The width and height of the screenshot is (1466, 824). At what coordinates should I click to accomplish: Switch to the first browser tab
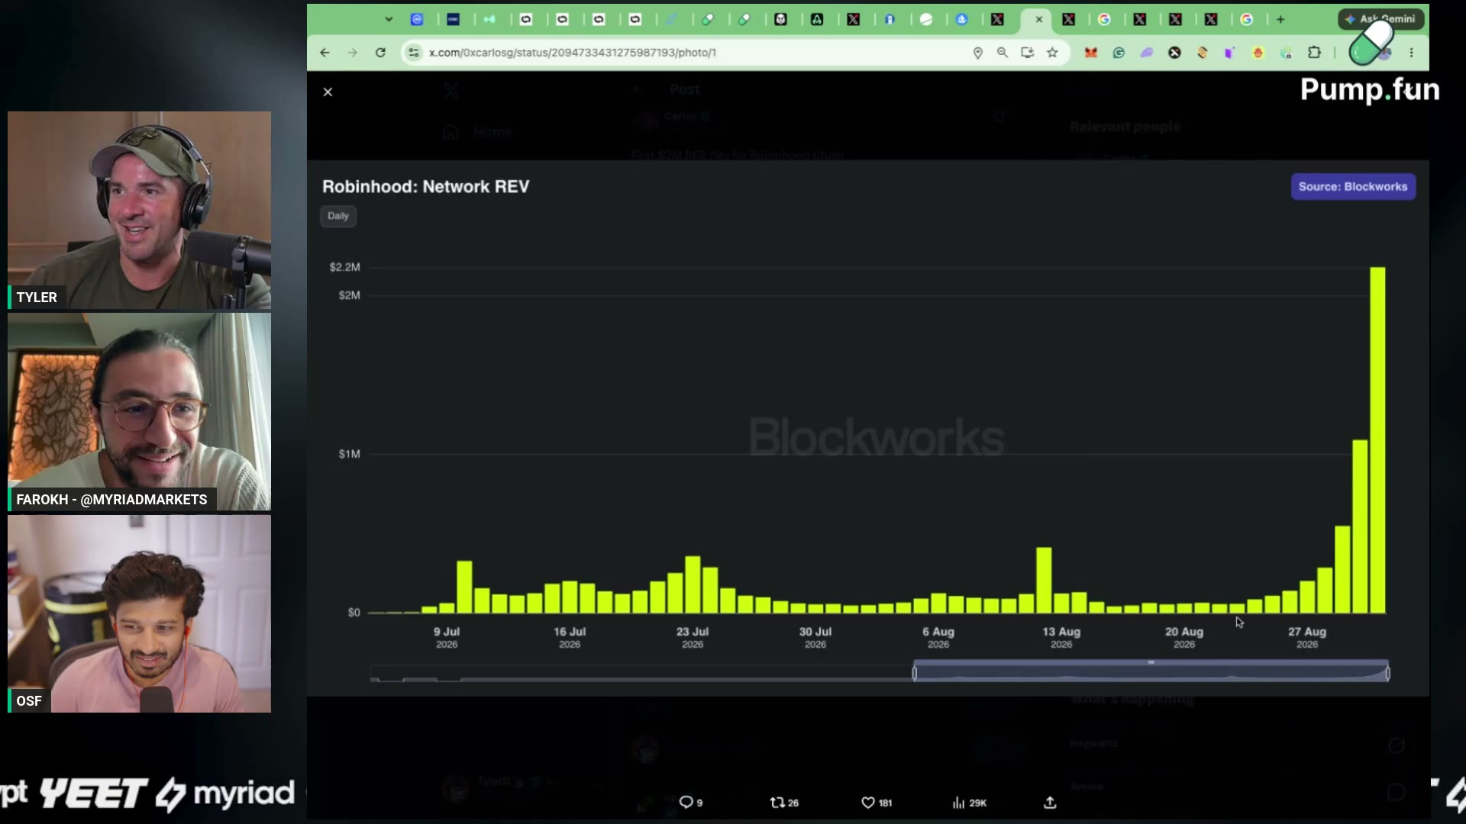(x=417, y=19)
